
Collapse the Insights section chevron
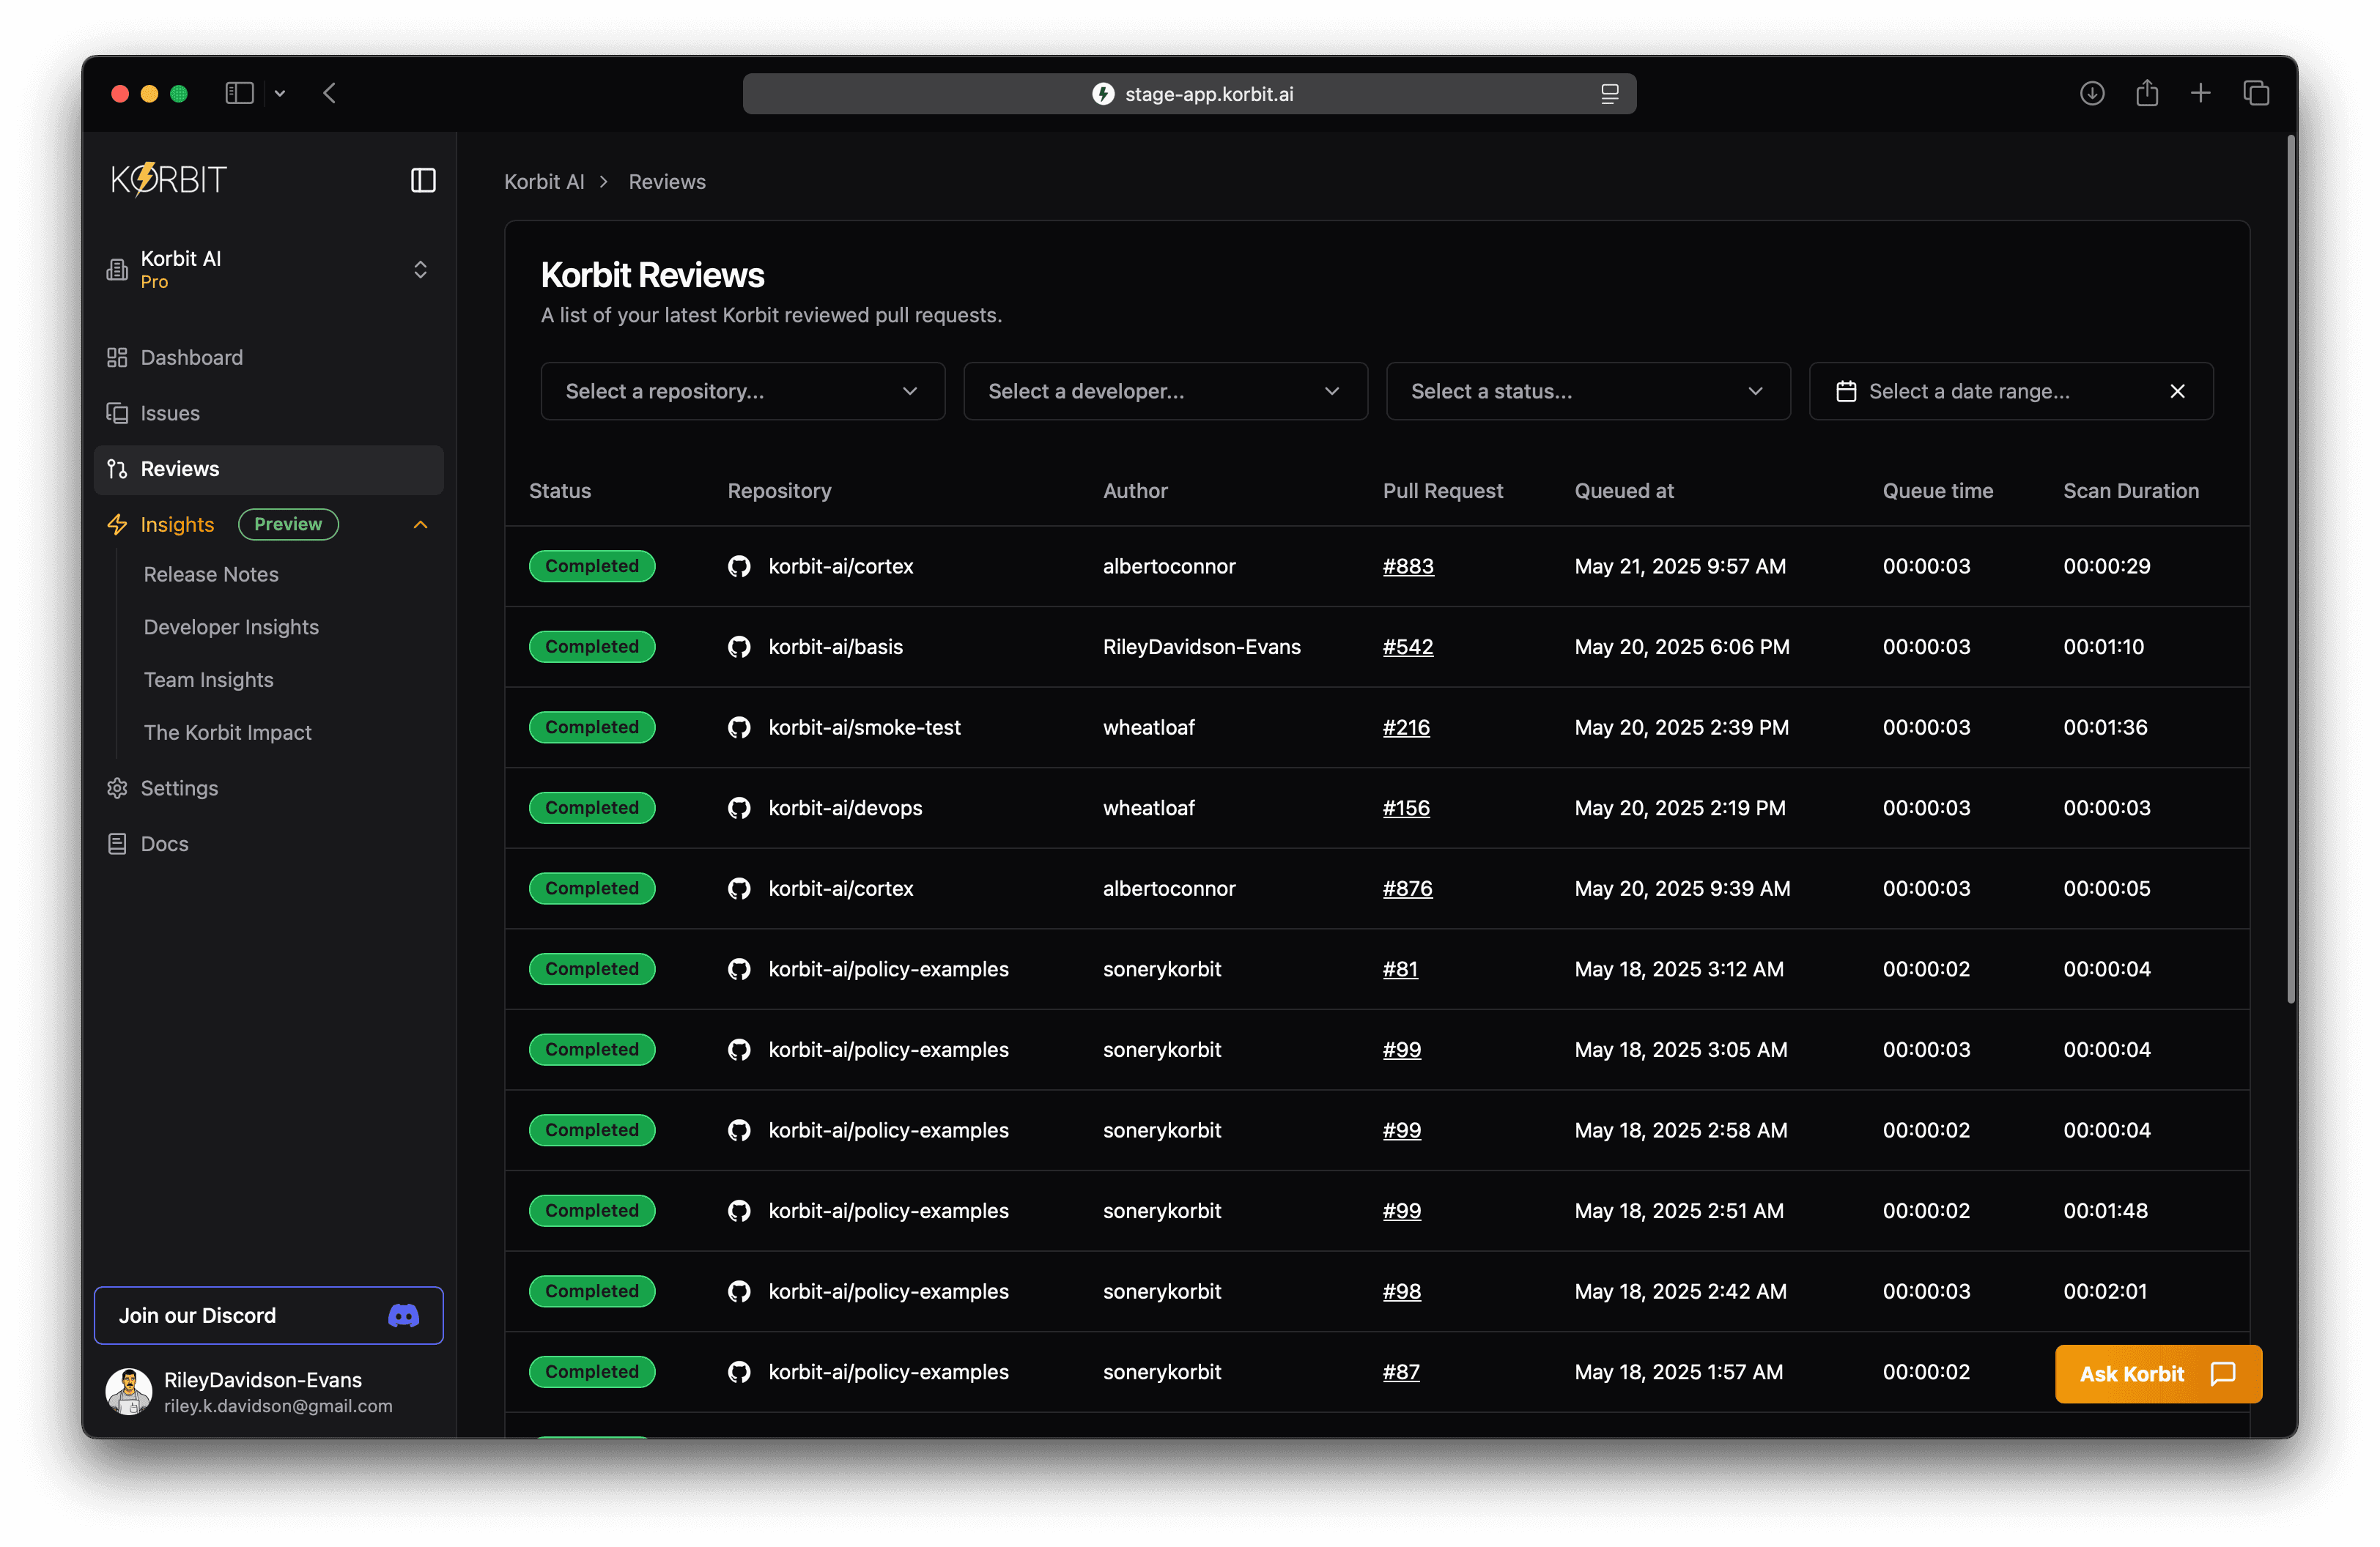tap(420, 524)
